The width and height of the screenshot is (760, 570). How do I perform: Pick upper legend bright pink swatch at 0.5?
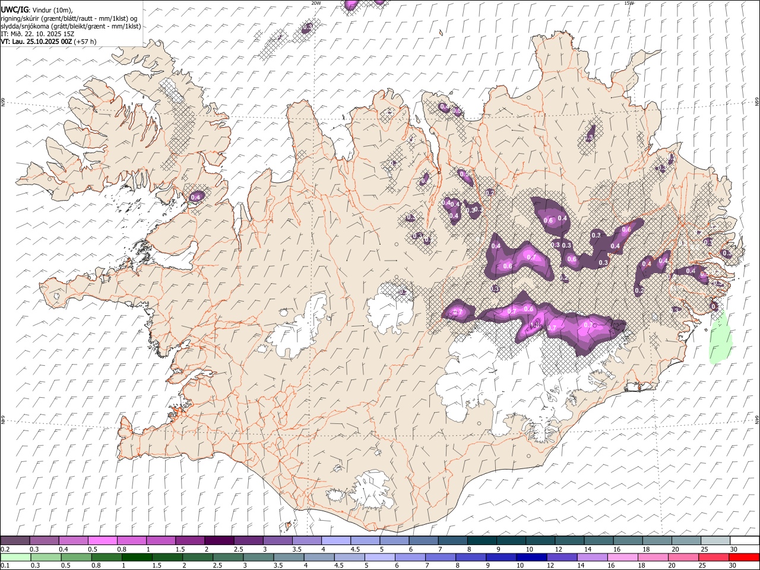[x=102, y=541]
